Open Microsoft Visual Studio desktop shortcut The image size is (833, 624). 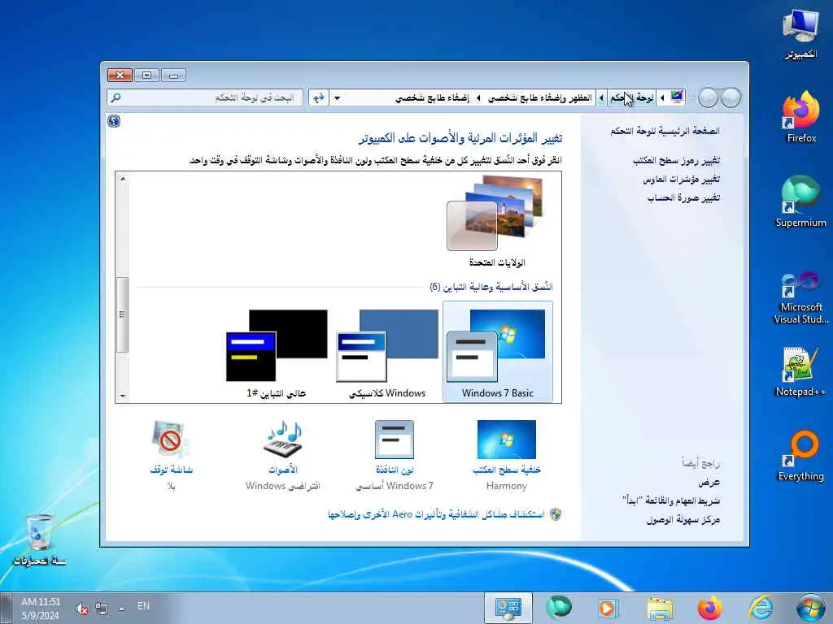point(801,297)
